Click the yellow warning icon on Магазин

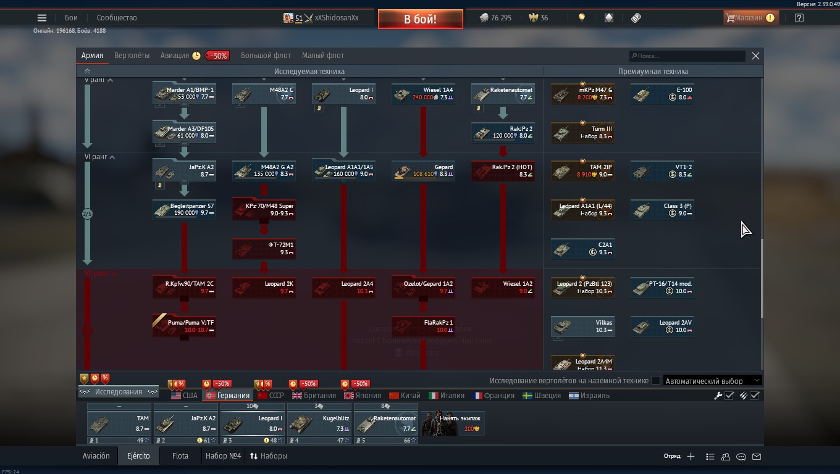pyautogui.click(x=770, y=18)
